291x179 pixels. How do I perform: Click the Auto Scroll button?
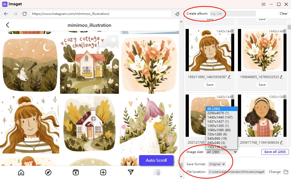tap(156, 160)
